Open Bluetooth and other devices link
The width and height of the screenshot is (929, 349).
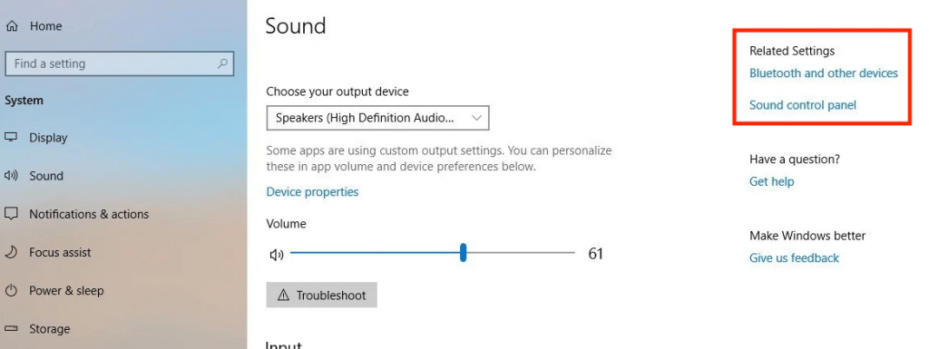824,73
